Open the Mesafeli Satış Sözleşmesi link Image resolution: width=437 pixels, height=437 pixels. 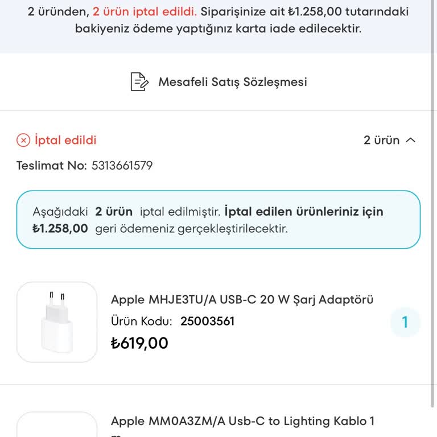[232, 82]
